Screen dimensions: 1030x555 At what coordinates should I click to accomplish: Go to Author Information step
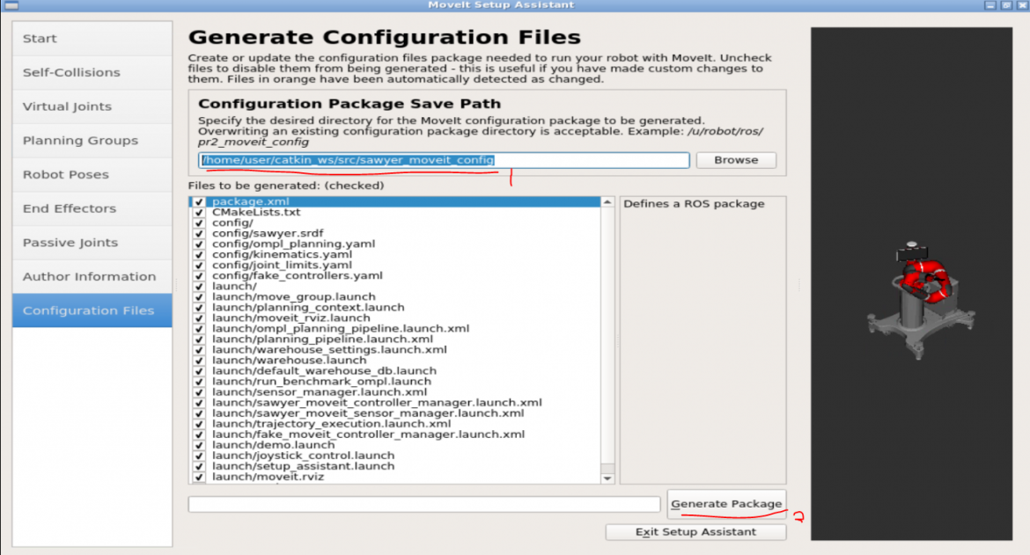(x=92, y=277)
